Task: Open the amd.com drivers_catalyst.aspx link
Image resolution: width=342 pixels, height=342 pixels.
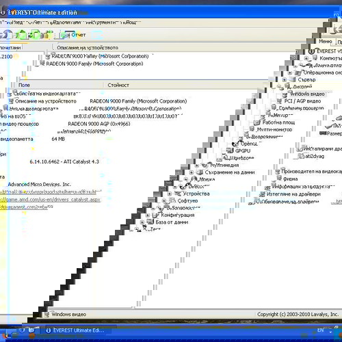Action: [50, 200]
